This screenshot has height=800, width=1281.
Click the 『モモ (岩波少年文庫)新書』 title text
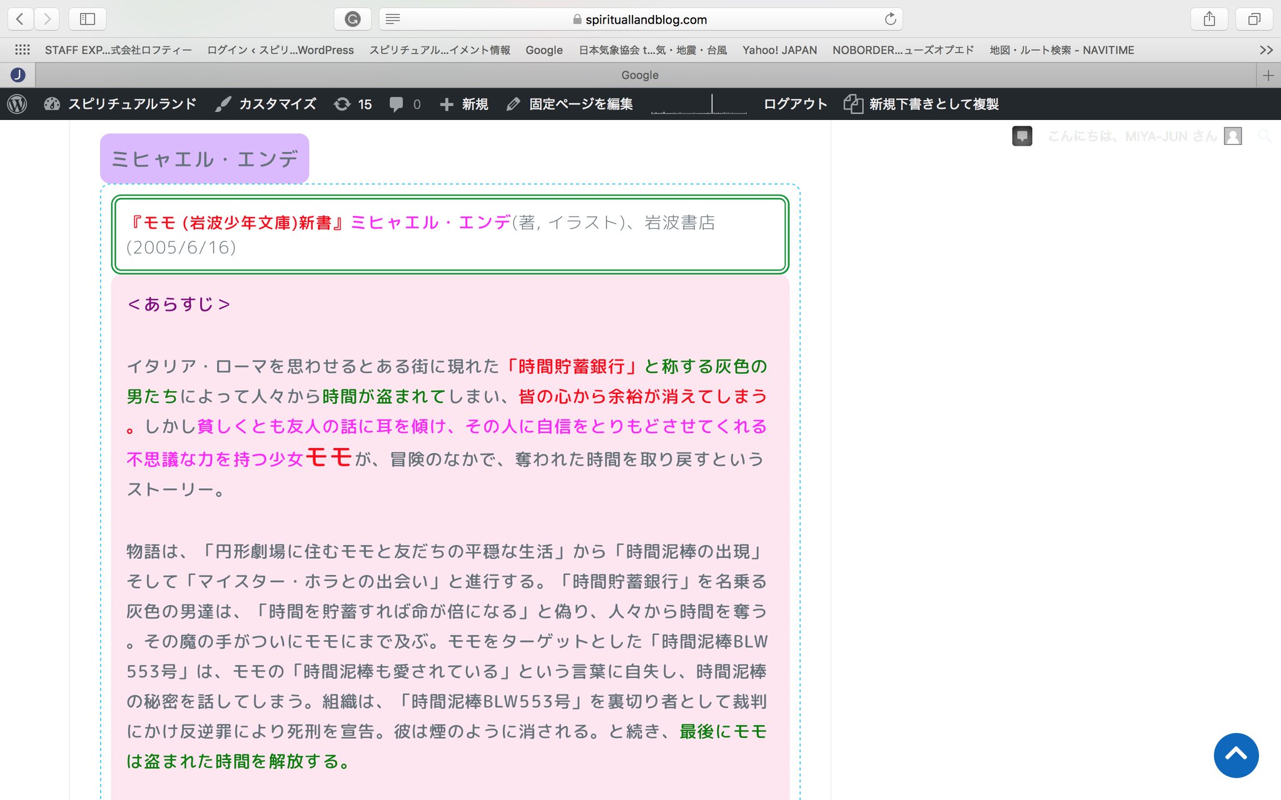(235, 222)
